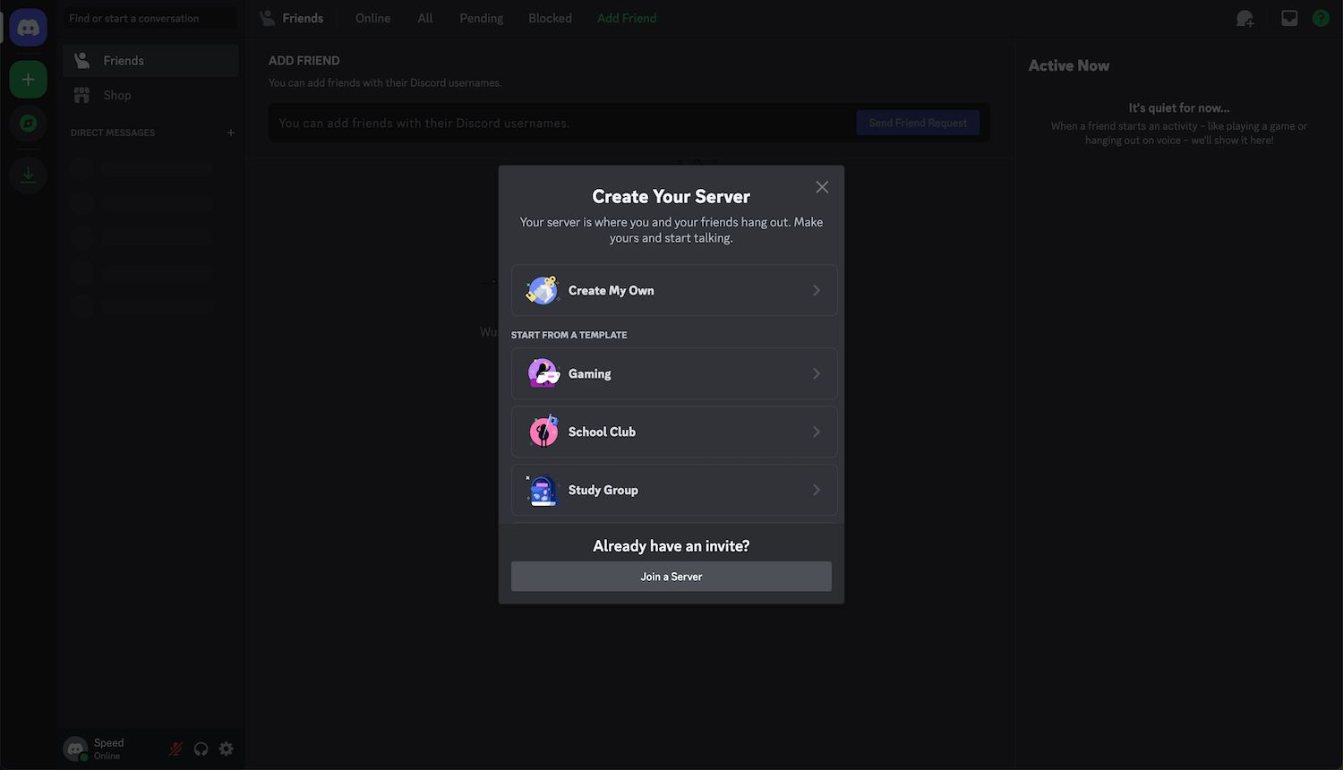Click the Discord home logo icon

(29, 29)
